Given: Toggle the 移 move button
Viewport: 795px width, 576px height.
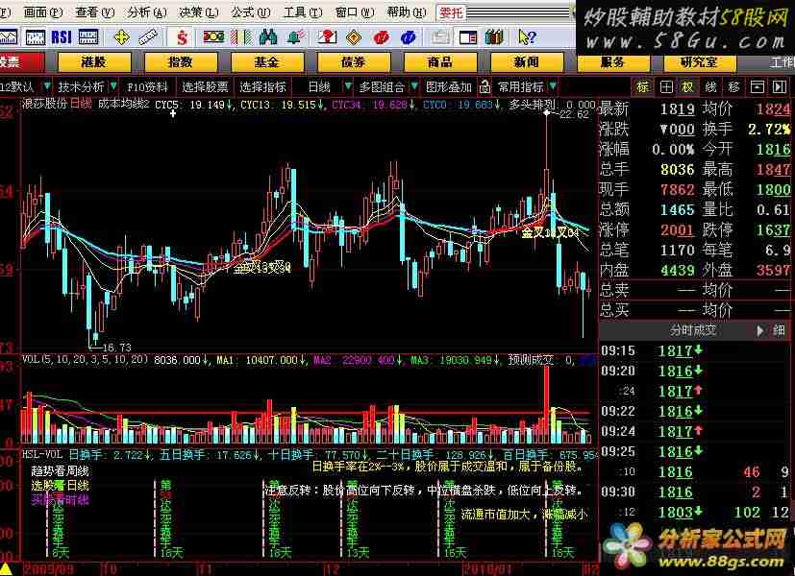Looking at the screenshot, I should 733,87.
